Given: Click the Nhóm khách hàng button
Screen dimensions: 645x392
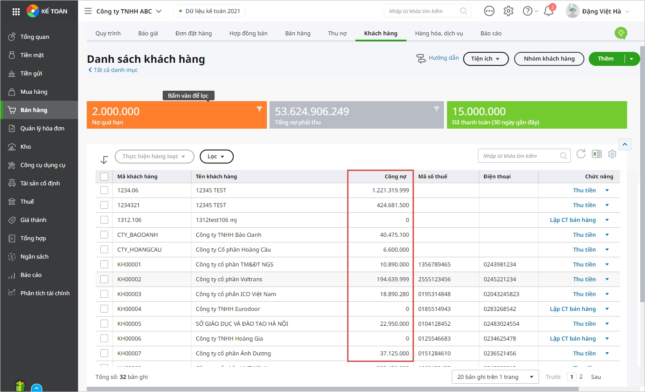Looking at the screenshot, I should click(x=549, y=59).
